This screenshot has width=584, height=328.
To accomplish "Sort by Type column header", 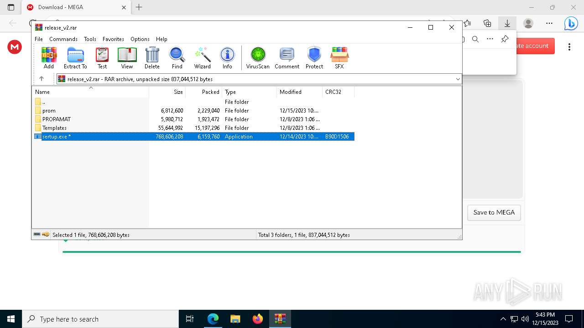I will point(250,92).
